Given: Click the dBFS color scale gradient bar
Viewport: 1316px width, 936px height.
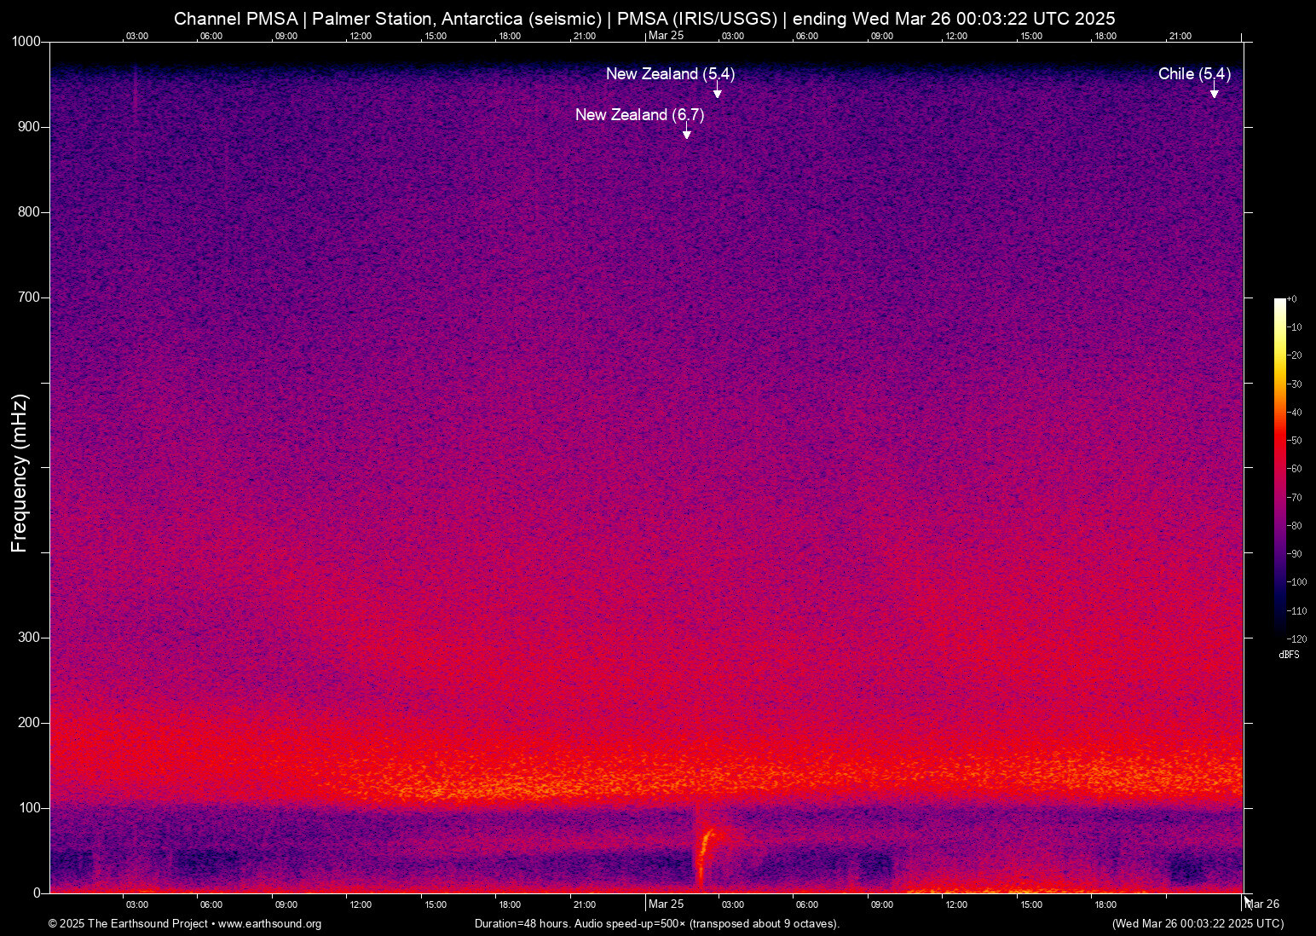Looking at the screenshot, I should [1279, 469].
